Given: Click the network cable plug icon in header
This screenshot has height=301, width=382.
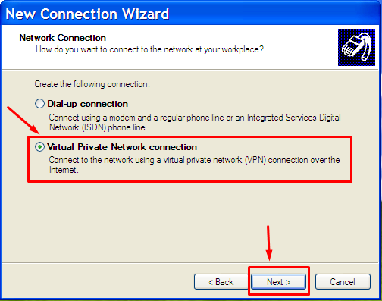Looking at the screenshot, I should (x=356, y=47).
